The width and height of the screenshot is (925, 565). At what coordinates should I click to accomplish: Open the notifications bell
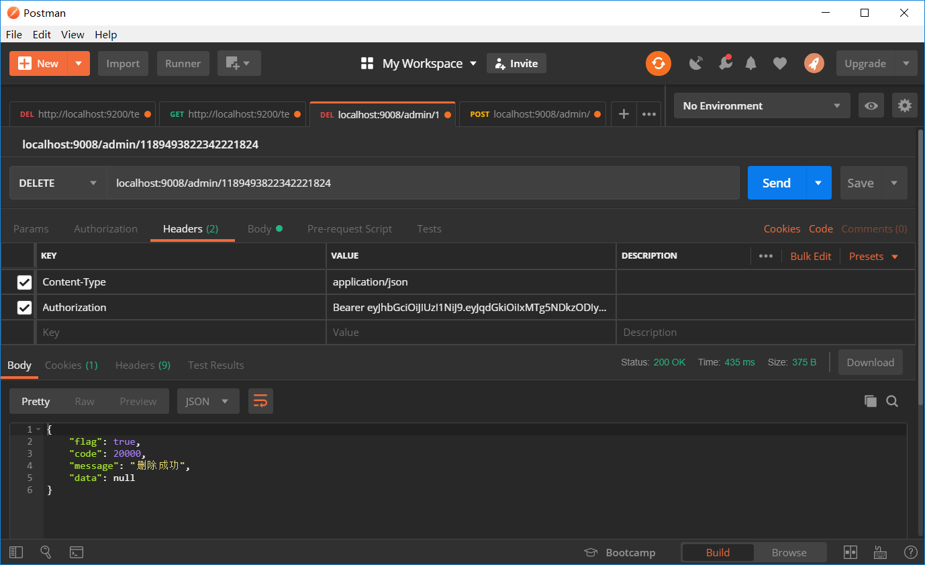(x=751, y=64)
